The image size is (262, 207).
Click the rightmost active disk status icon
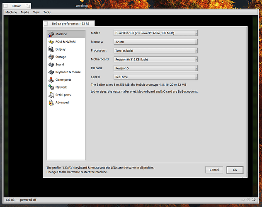pyautogui.click(x=254, y=200)
